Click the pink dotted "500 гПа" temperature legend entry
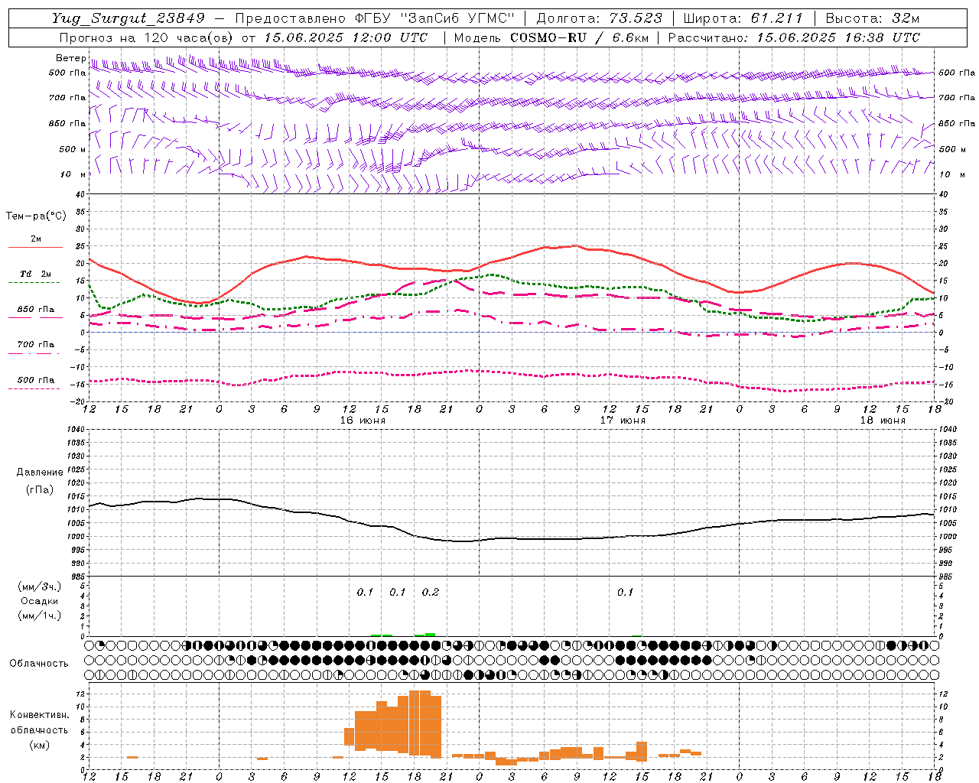Image resolution: width=979 pixels, height=783 pixels. pos(36,384)
